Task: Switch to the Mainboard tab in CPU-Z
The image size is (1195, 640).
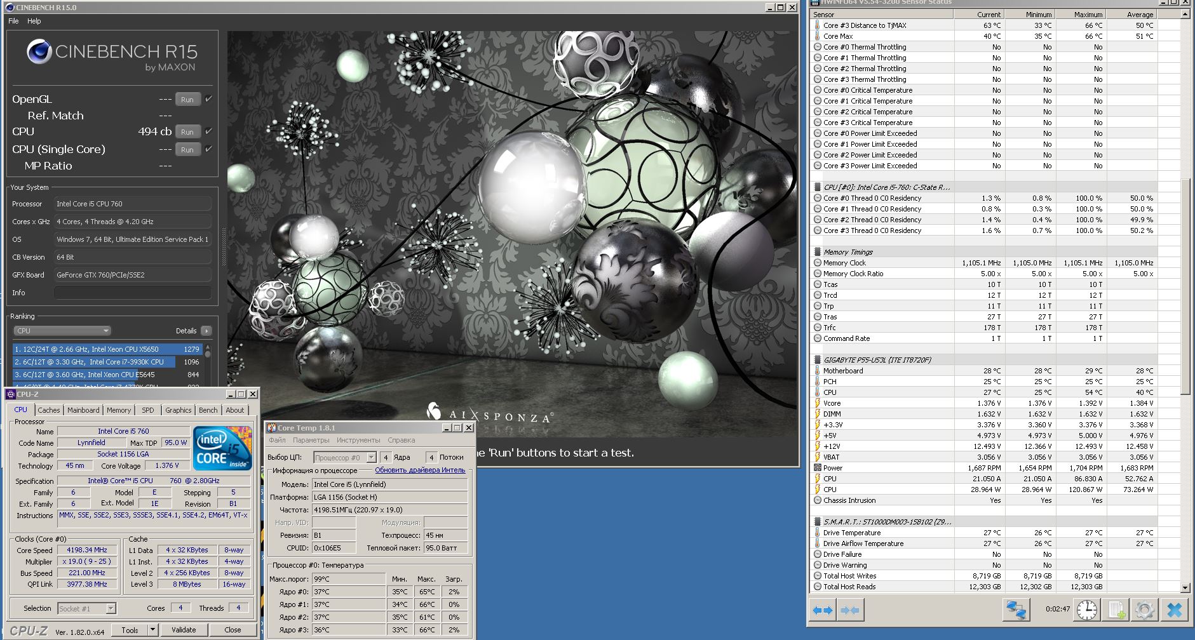Action: 83,410
